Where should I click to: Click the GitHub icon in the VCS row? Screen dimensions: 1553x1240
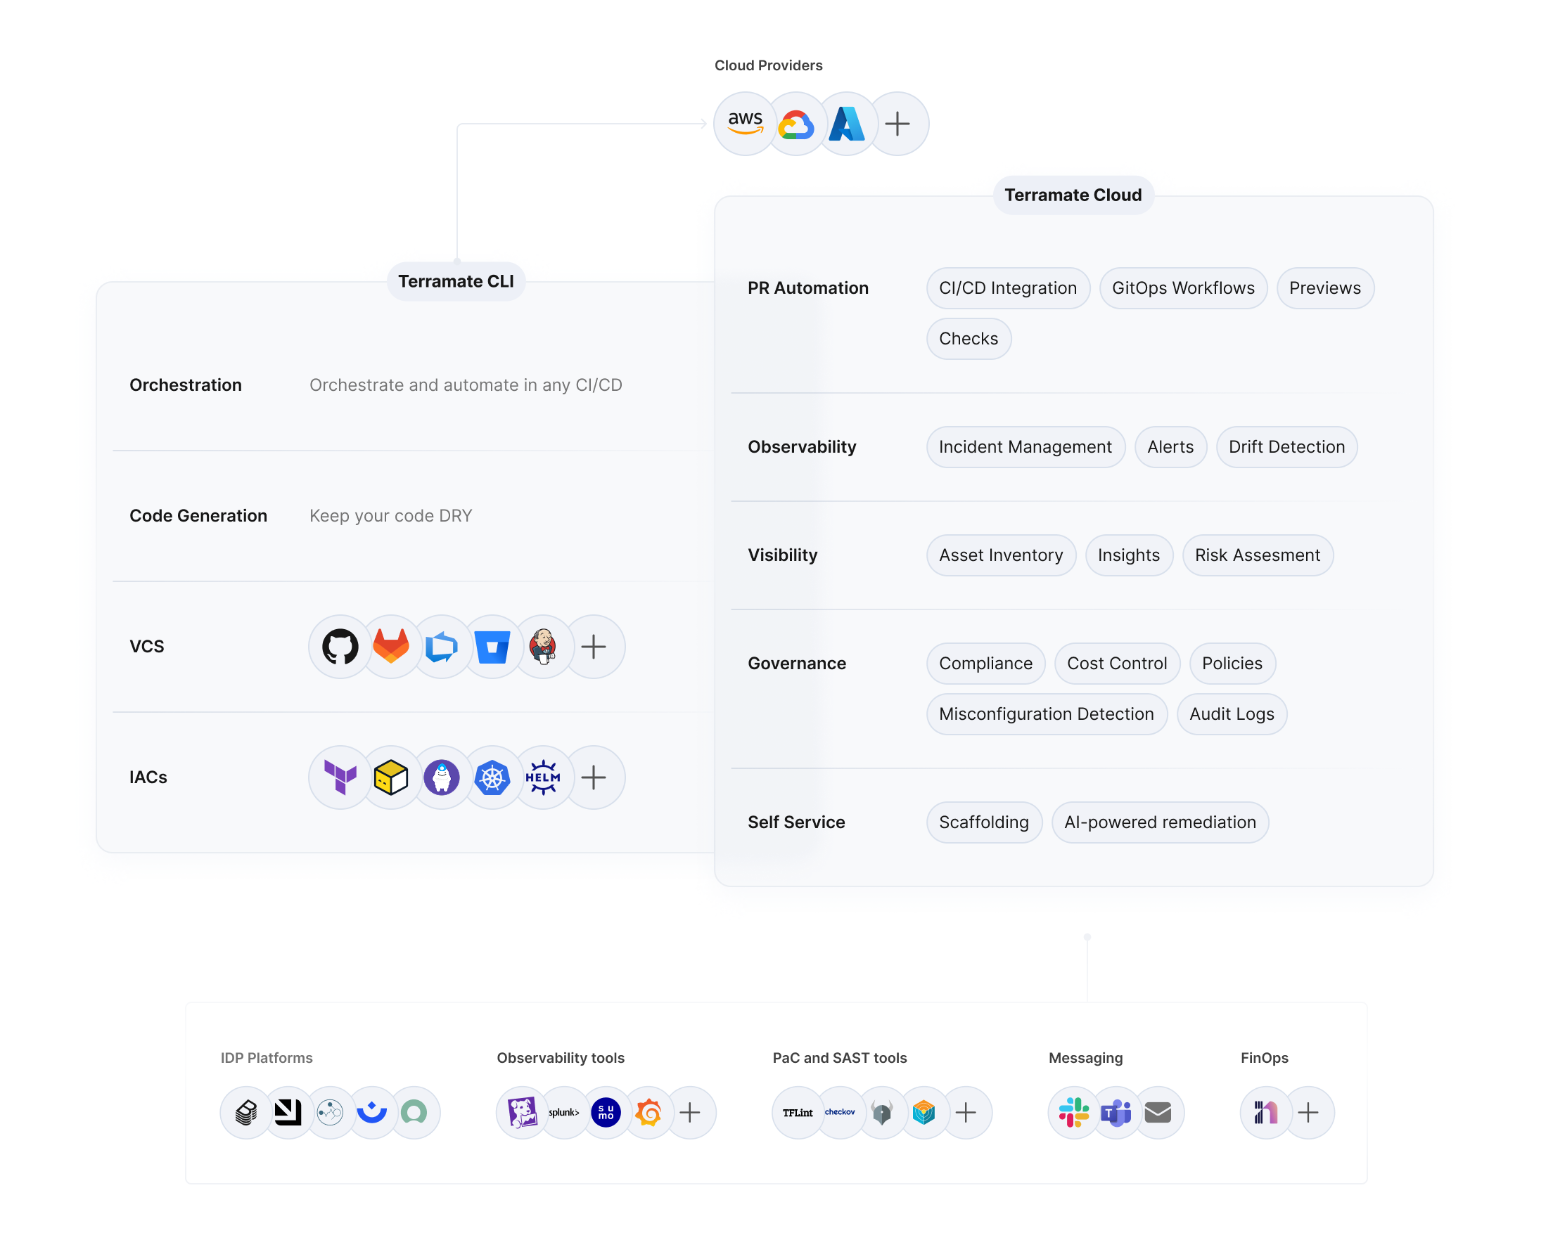pos(338,647)
